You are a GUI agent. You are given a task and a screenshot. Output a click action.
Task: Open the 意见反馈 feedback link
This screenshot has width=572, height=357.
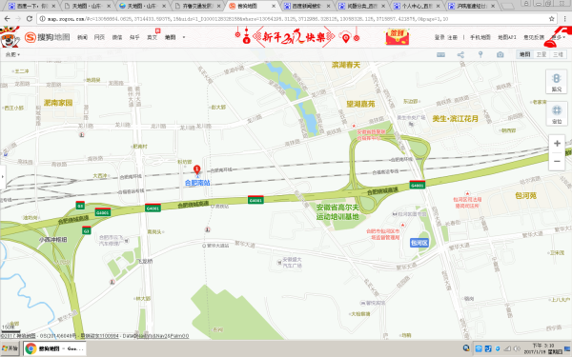pyautogui.click(x=534, y=37)
